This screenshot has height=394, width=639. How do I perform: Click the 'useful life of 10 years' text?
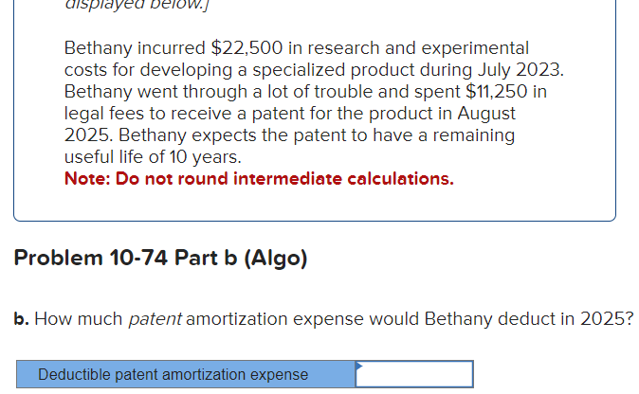[152, 156]
